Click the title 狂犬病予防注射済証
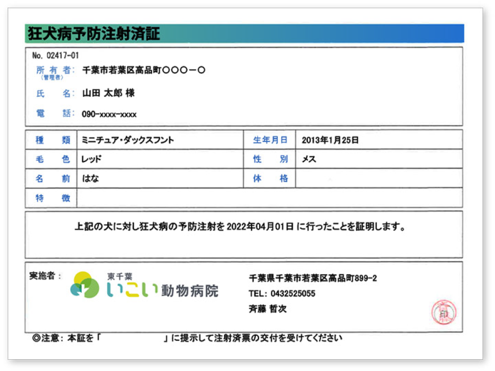 coord(94,34)
